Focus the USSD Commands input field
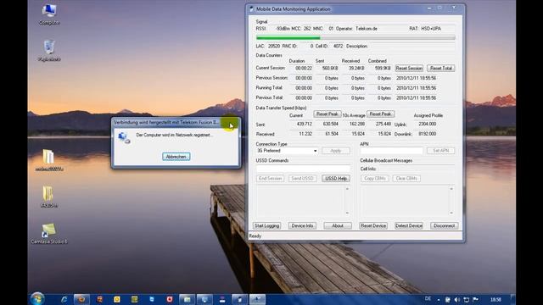543x305 pixels. 303,169
